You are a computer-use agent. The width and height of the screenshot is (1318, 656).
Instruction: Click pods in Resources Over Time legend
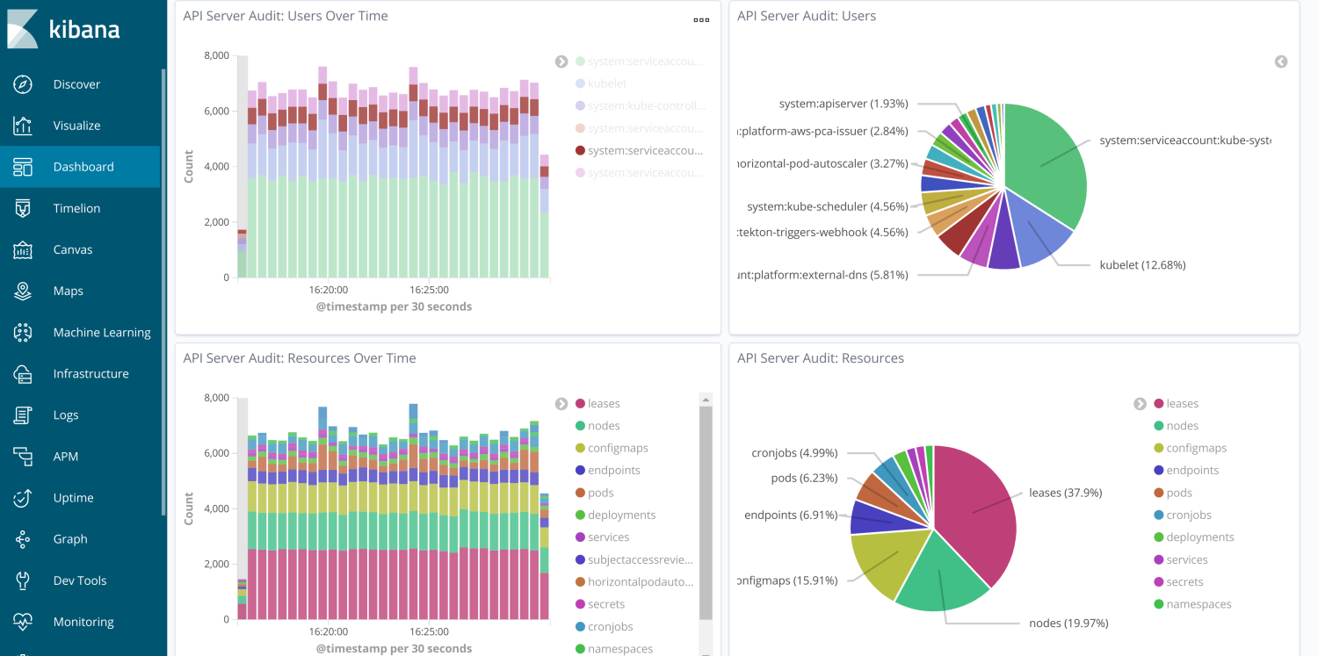pyautogui.click(x=600, y=493)
